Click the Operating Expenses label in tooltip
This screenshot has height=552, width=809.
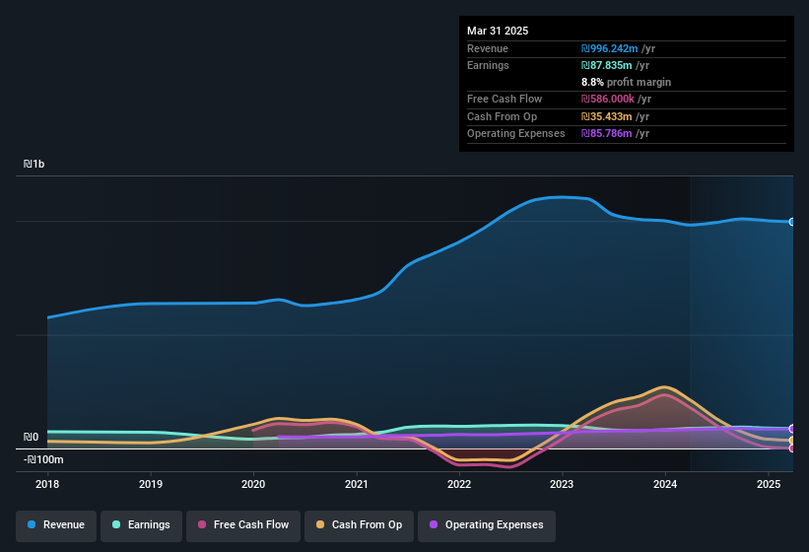pos(516,134)
